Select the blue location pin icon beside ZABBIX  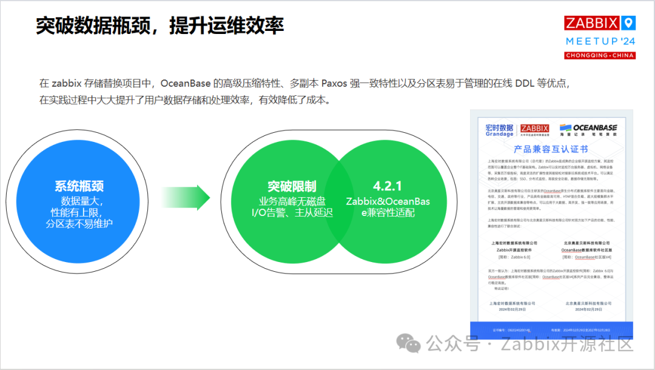(627, 22)
